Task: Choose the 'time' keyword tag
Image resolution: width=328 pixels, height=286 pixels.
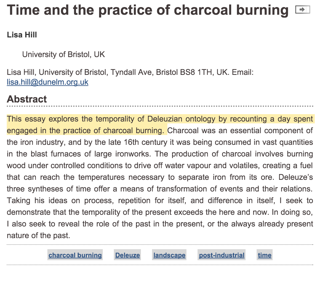Action: [x=265, y=255]
